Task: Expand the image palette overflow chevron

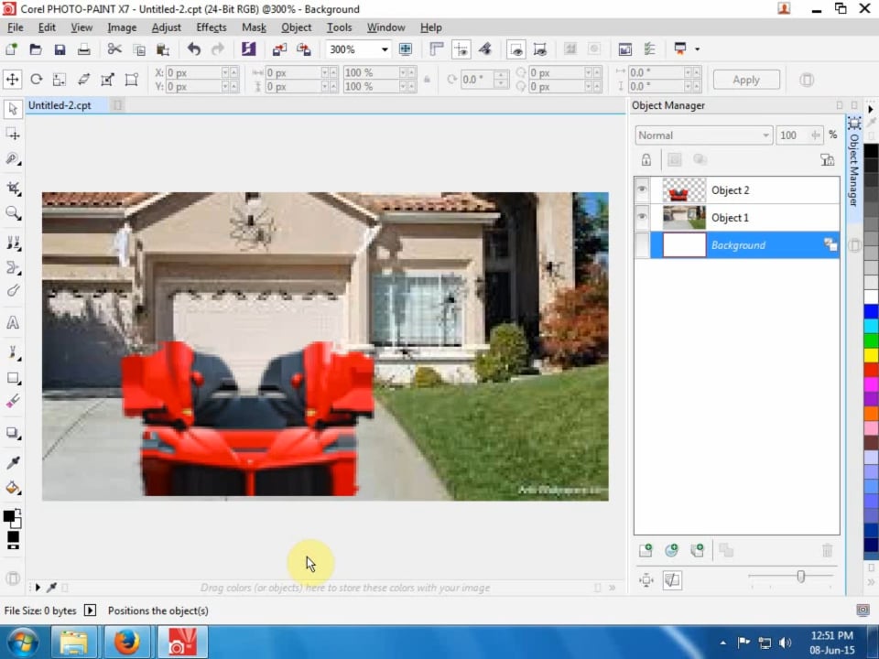Action: (x=613, y=588)
